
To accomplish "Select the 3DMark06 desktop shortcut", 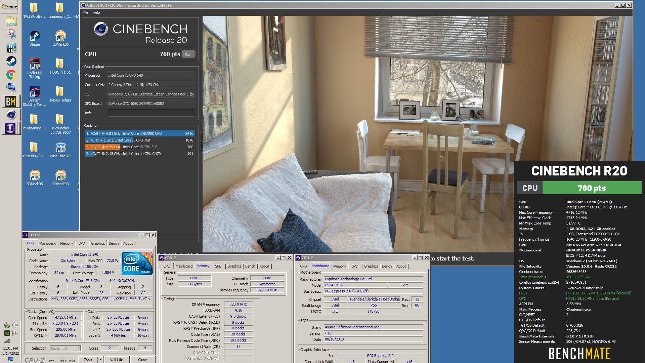I will [60, 38].
